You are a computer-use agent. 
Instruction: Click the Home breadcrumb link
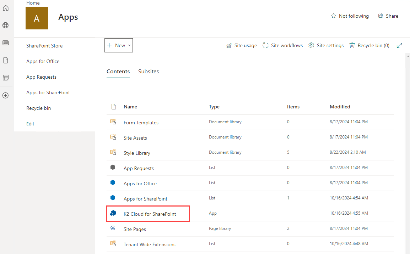pos(33,3)
